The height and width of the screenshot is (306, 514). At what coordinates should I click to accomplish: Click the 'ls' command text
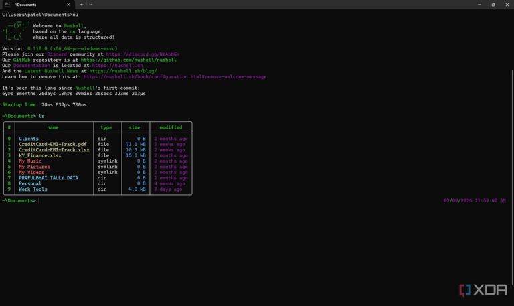41,116
